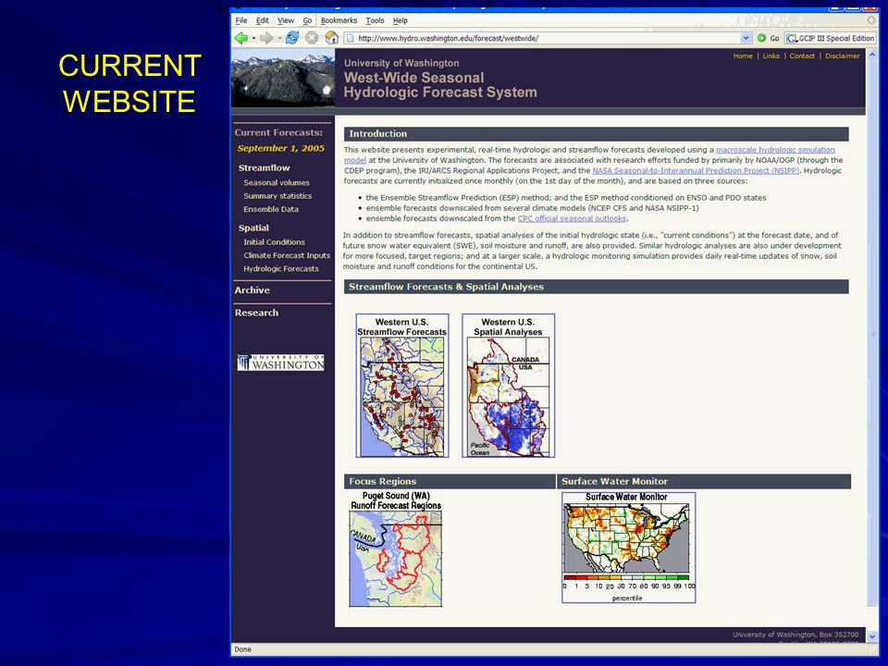888x666 pixels.
Task: Open Western U.S. Spatial Analyses map thumbnail
Action: click(x=508, y=386)
